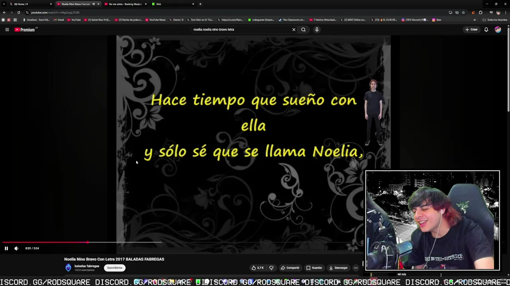Open the baladas fabregas channel name link
The width and height of the screenshot is (510, 286).
87,266
